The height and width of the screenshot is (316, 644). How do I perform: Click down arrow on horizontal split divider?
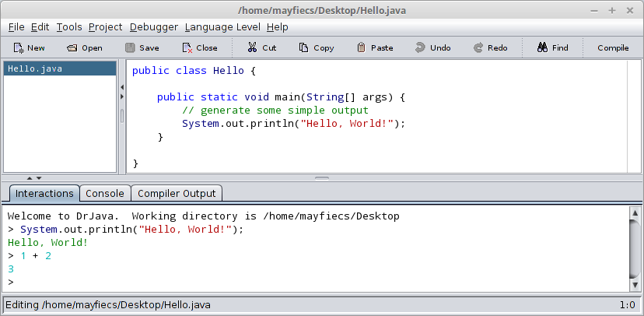tap(39, 178)
